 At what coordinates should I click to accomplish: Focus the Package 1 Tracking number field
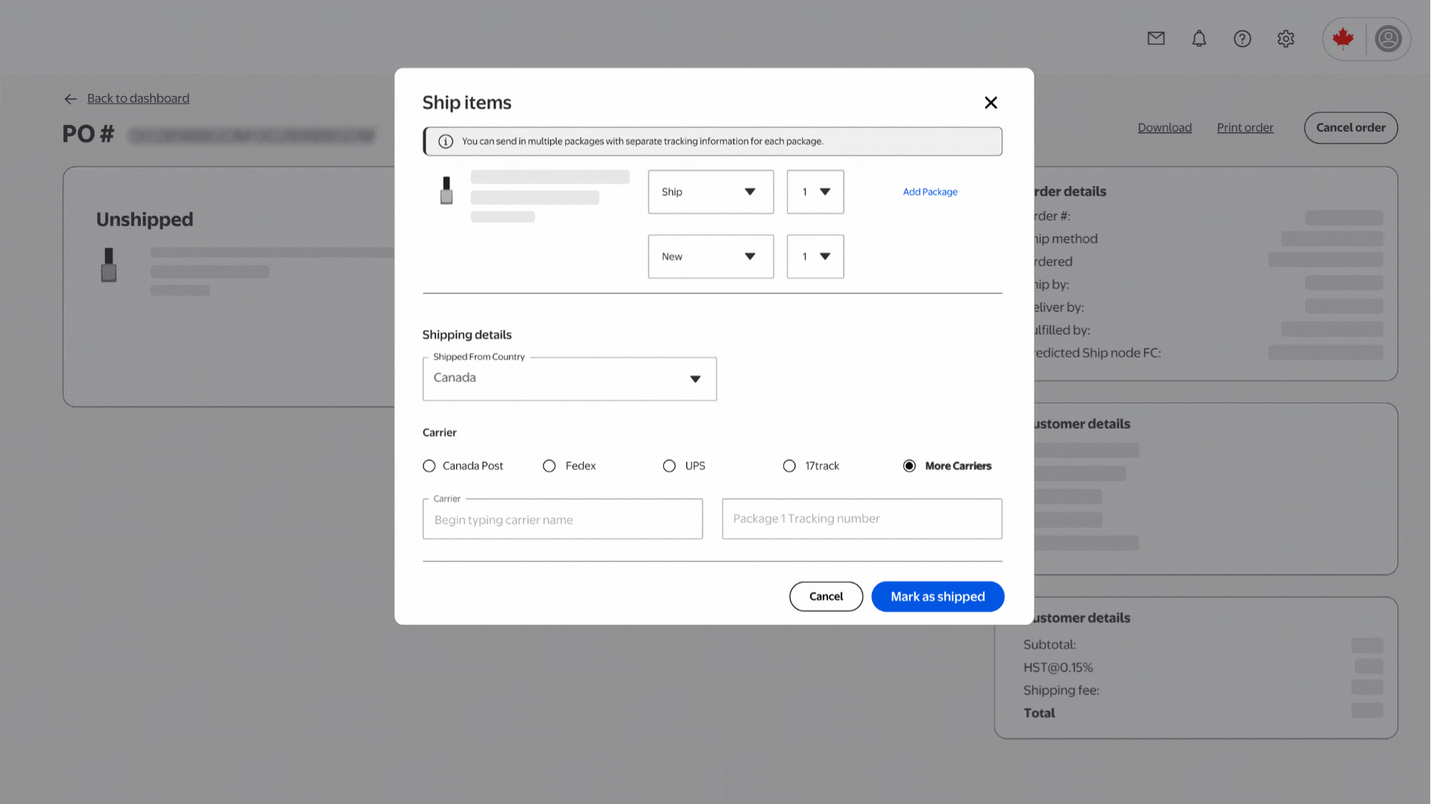click(x=862, y=519)
